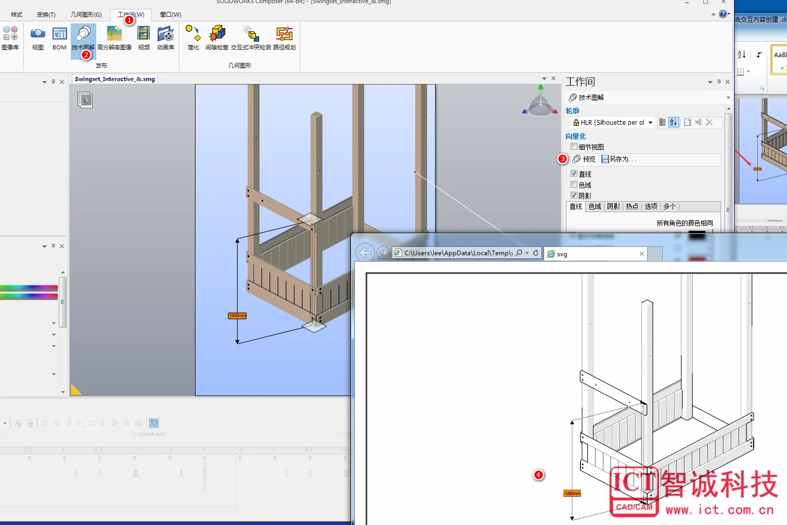787x525 pixels.
Task: Open the 变换(T) ribbon tab
Action: click(x=46, y=15)
